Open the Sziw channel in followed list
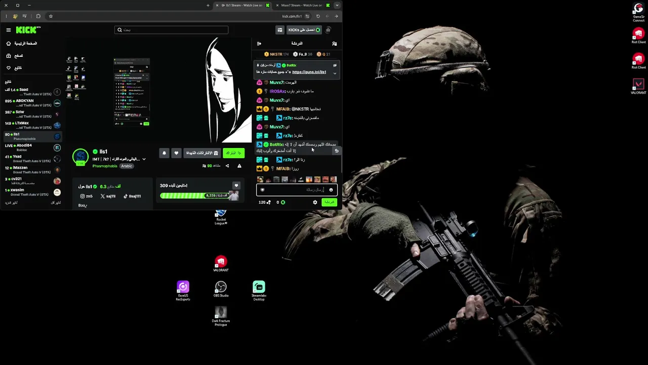 point(33,114)
